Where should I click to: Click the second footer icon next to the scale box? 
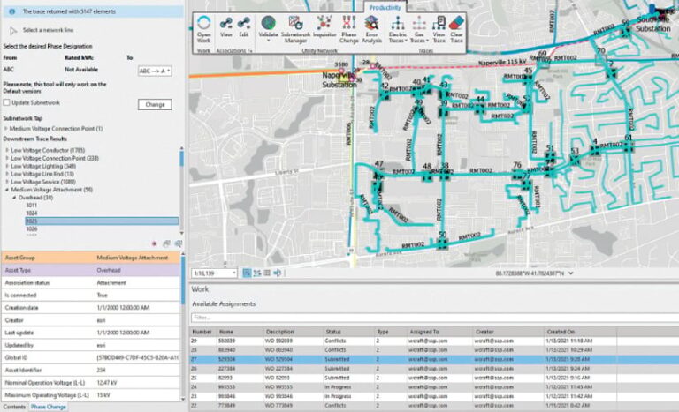pos(257,273)
